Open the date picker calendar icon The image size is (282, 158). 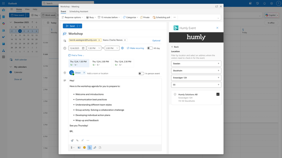click(x=83, y=48)
